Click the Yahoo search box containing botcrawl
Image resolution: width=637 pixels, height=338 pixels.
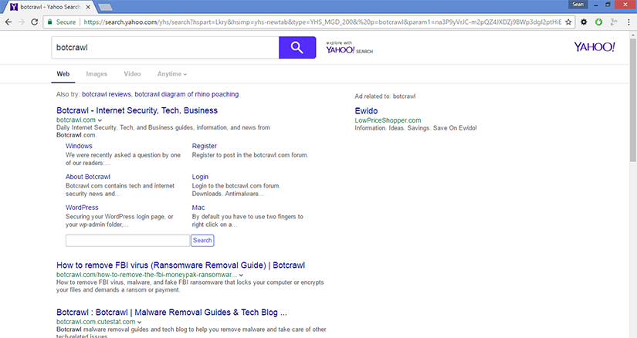(x=164, y=48)
